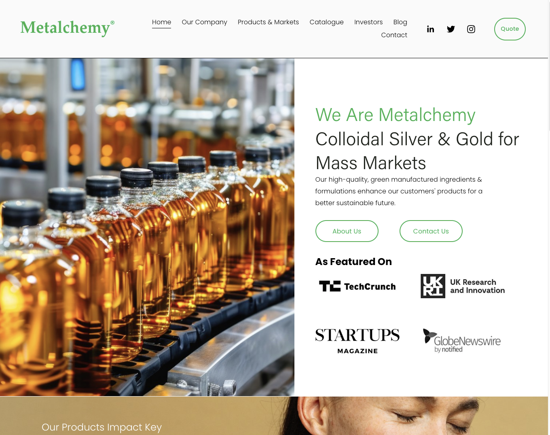Screen dimensions: 550x435
Task: Click the UK Research and Innovation logo
Action: pos(463,286)
